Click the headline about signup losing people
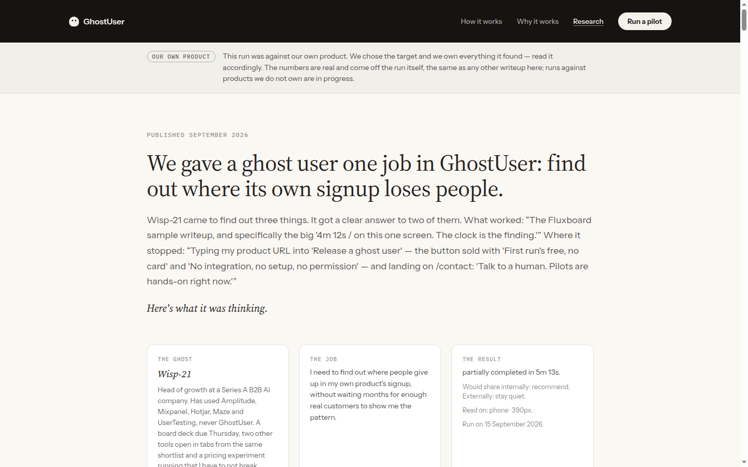The width and height of the screenshot is (748, 467). click(366, 176)
